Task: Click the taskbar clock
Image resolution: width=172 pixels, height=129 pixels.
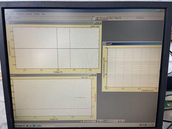Action: pos(150,125)
